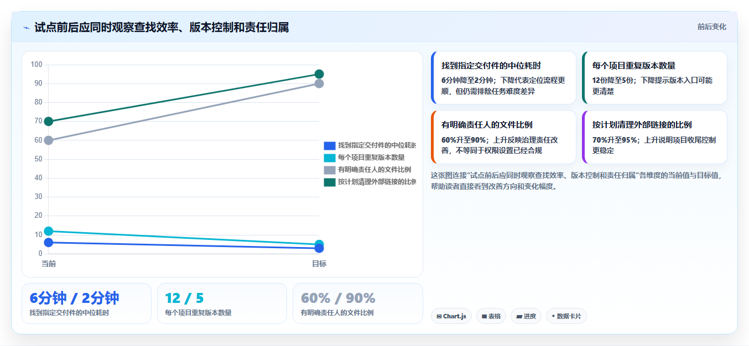The height and width of the screenshot is (346, 749).
Task: Click the Chart.js tag
Action: (451, 316)
